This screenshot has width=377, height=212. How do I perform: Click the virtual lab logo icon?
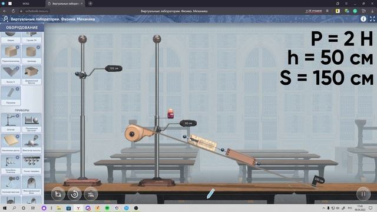pos(5,19)
